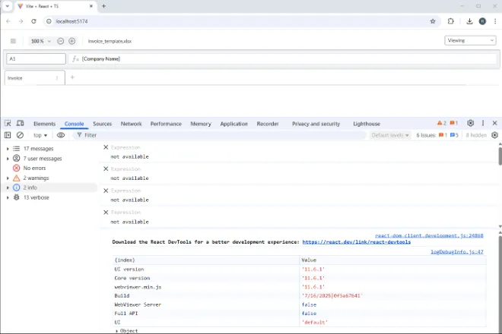This screenshot has width=502, height=334.
Task: Click the zoom out minus button
Action: click(61, 41)
